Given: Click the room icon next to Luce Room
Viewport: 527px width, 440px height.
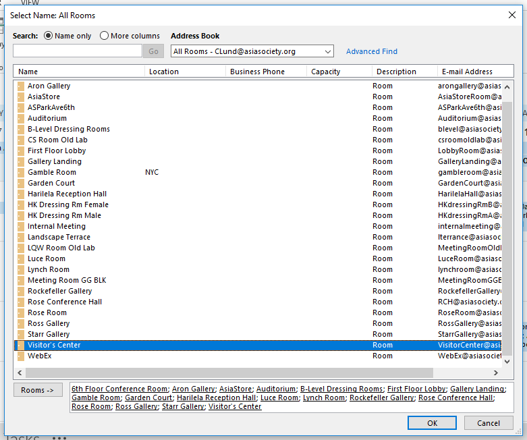Looking at the screenshot, I should pyautogui.click(x=21, y=258).
